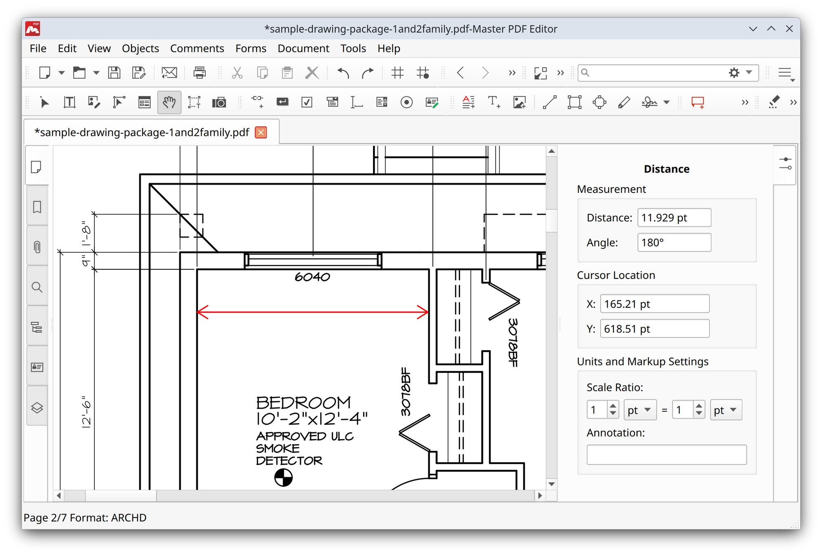Click the Open file folder icon
Image resolution: width=822 pixels, height=555 pixels.
click(x=79, y=73)
